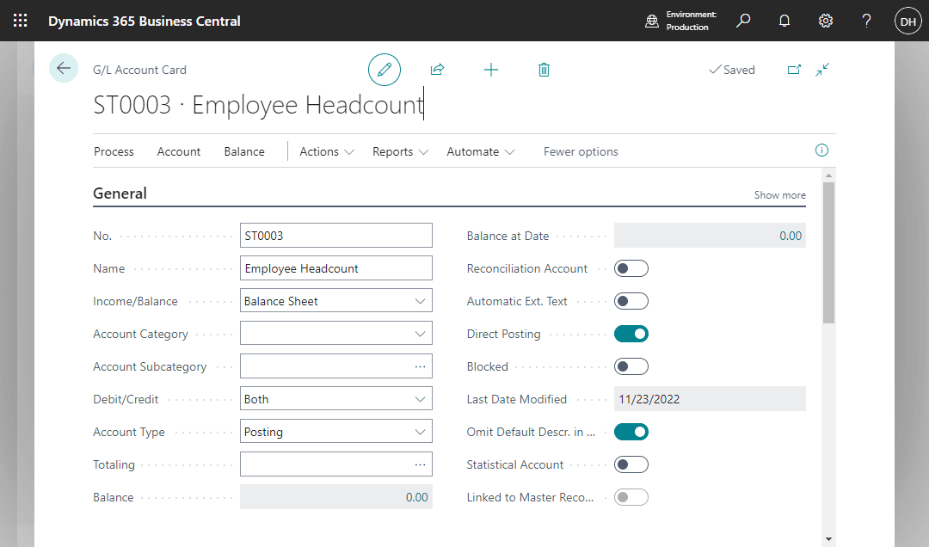Open card in a new window
This screenshot has height=547, width=929.
pos(794,70)
